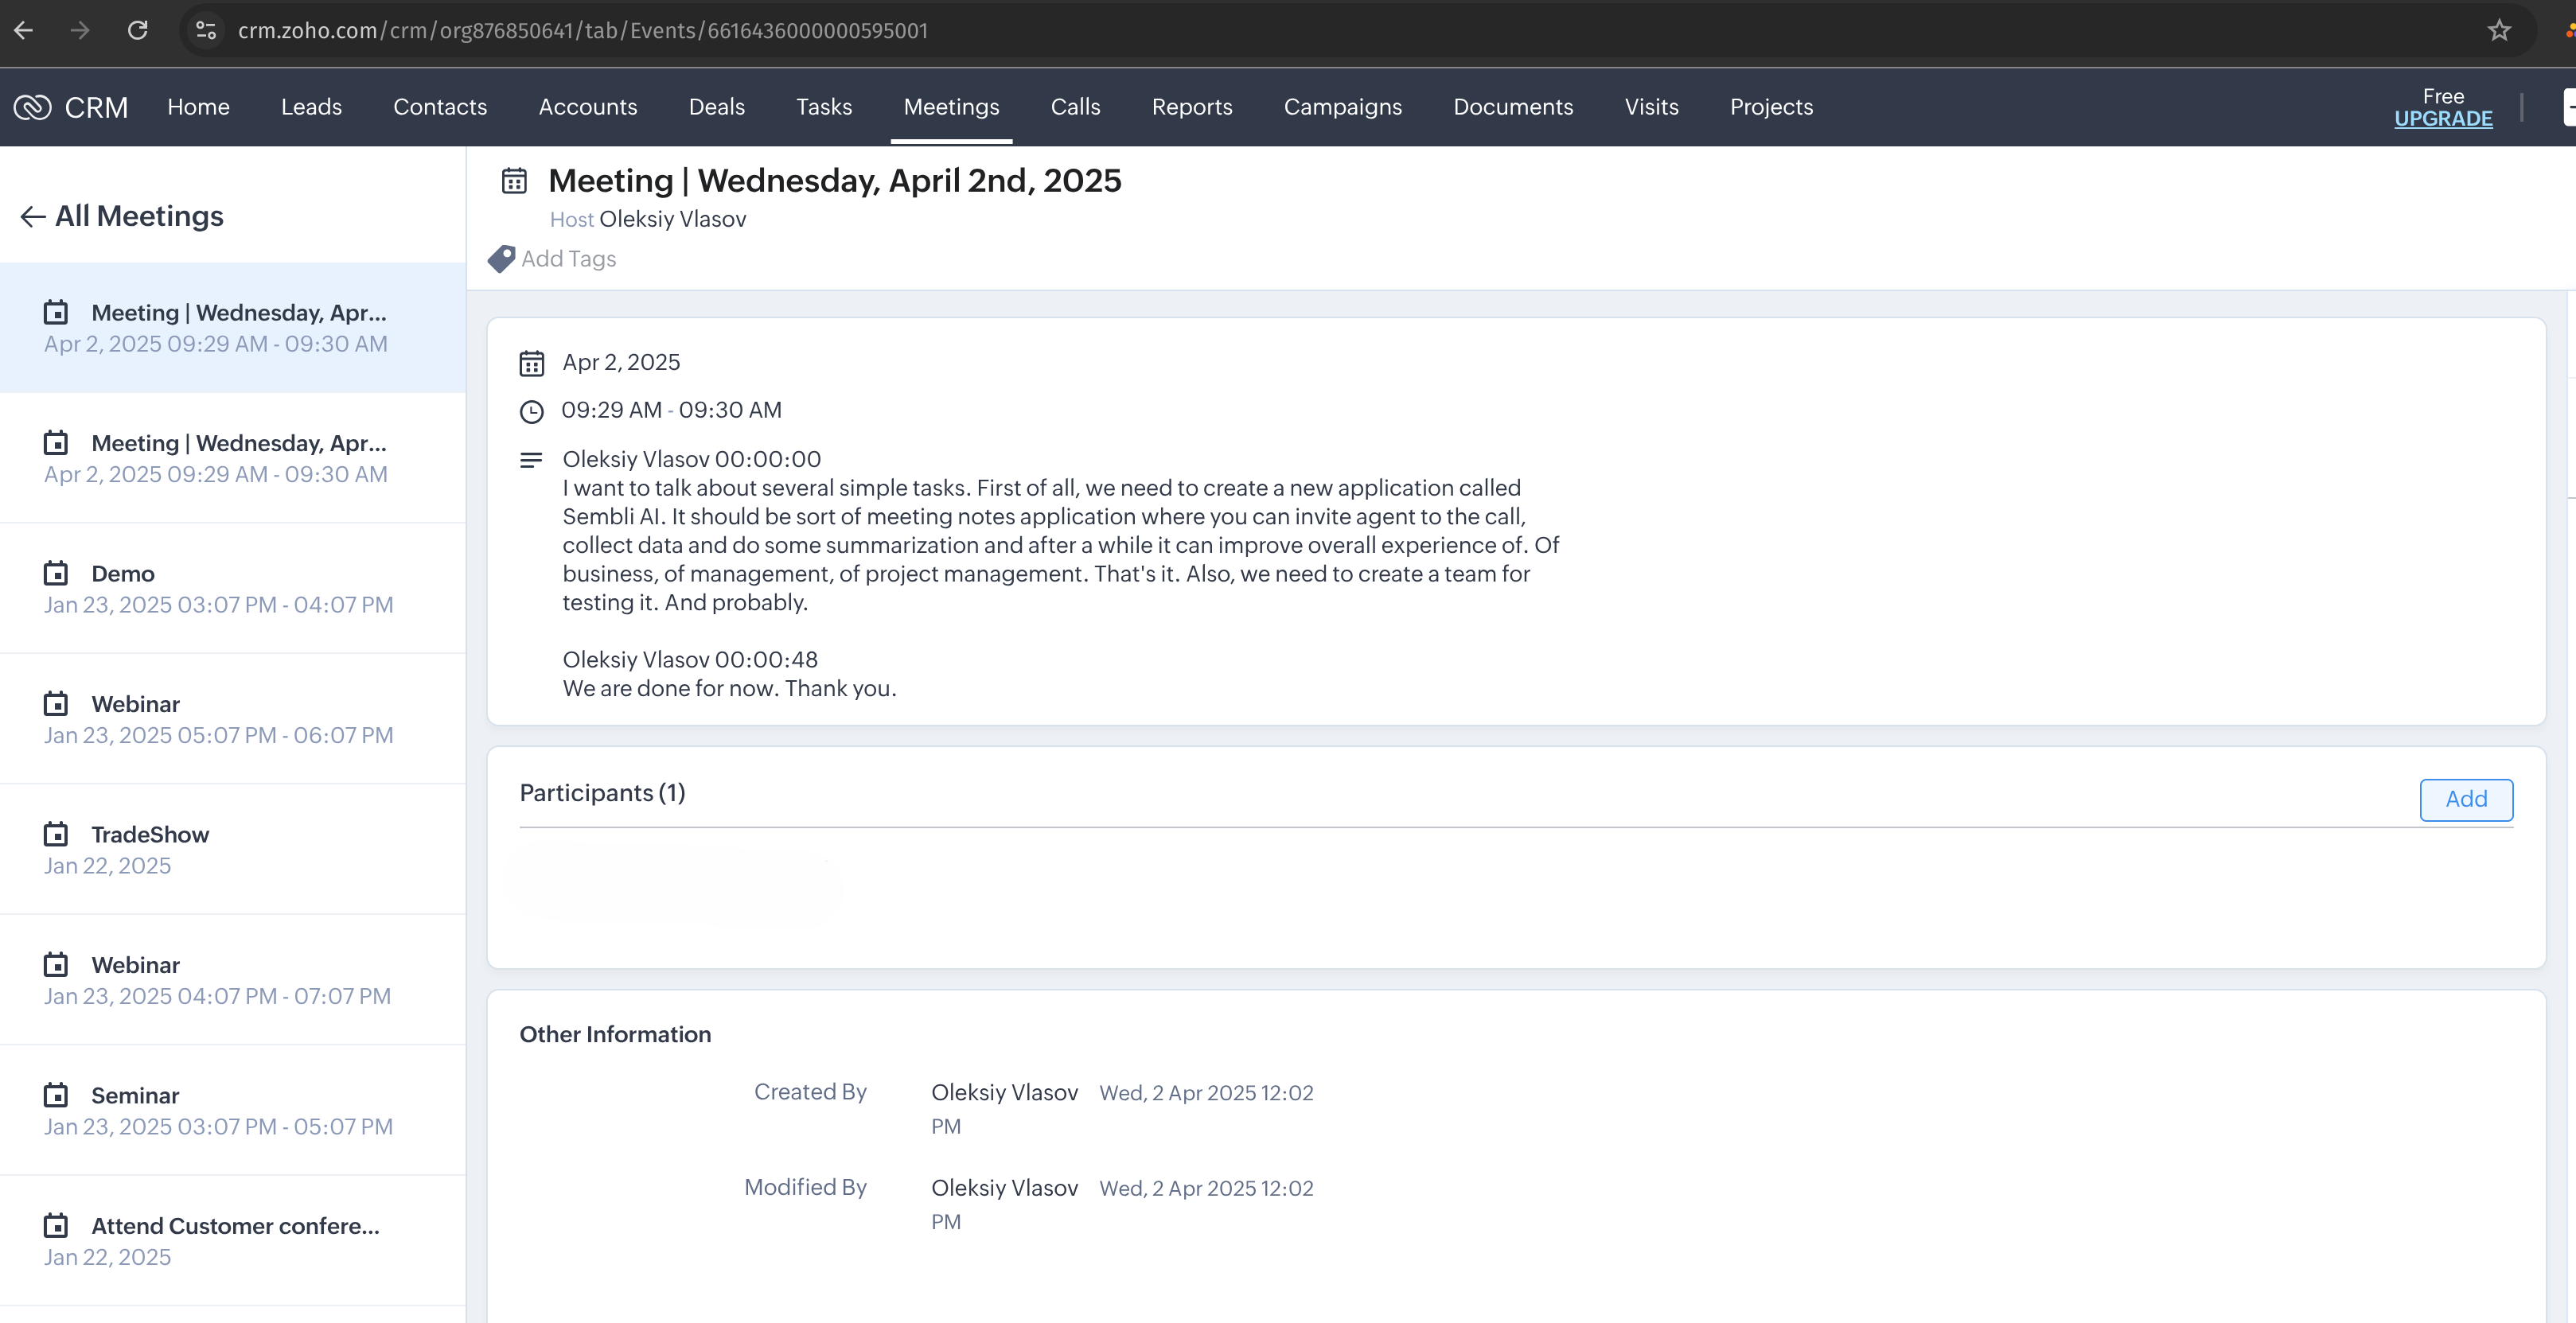The width and height of the screenshot is (2576, 1323).
Task: Switch to the Deals tab
Action: coord(716,107)
